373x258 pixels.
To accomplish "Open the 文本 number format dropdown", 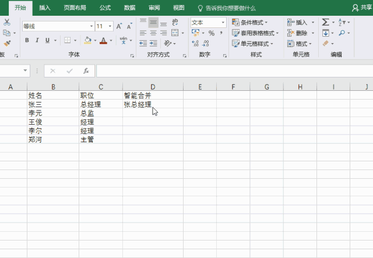I will (223, 23).
